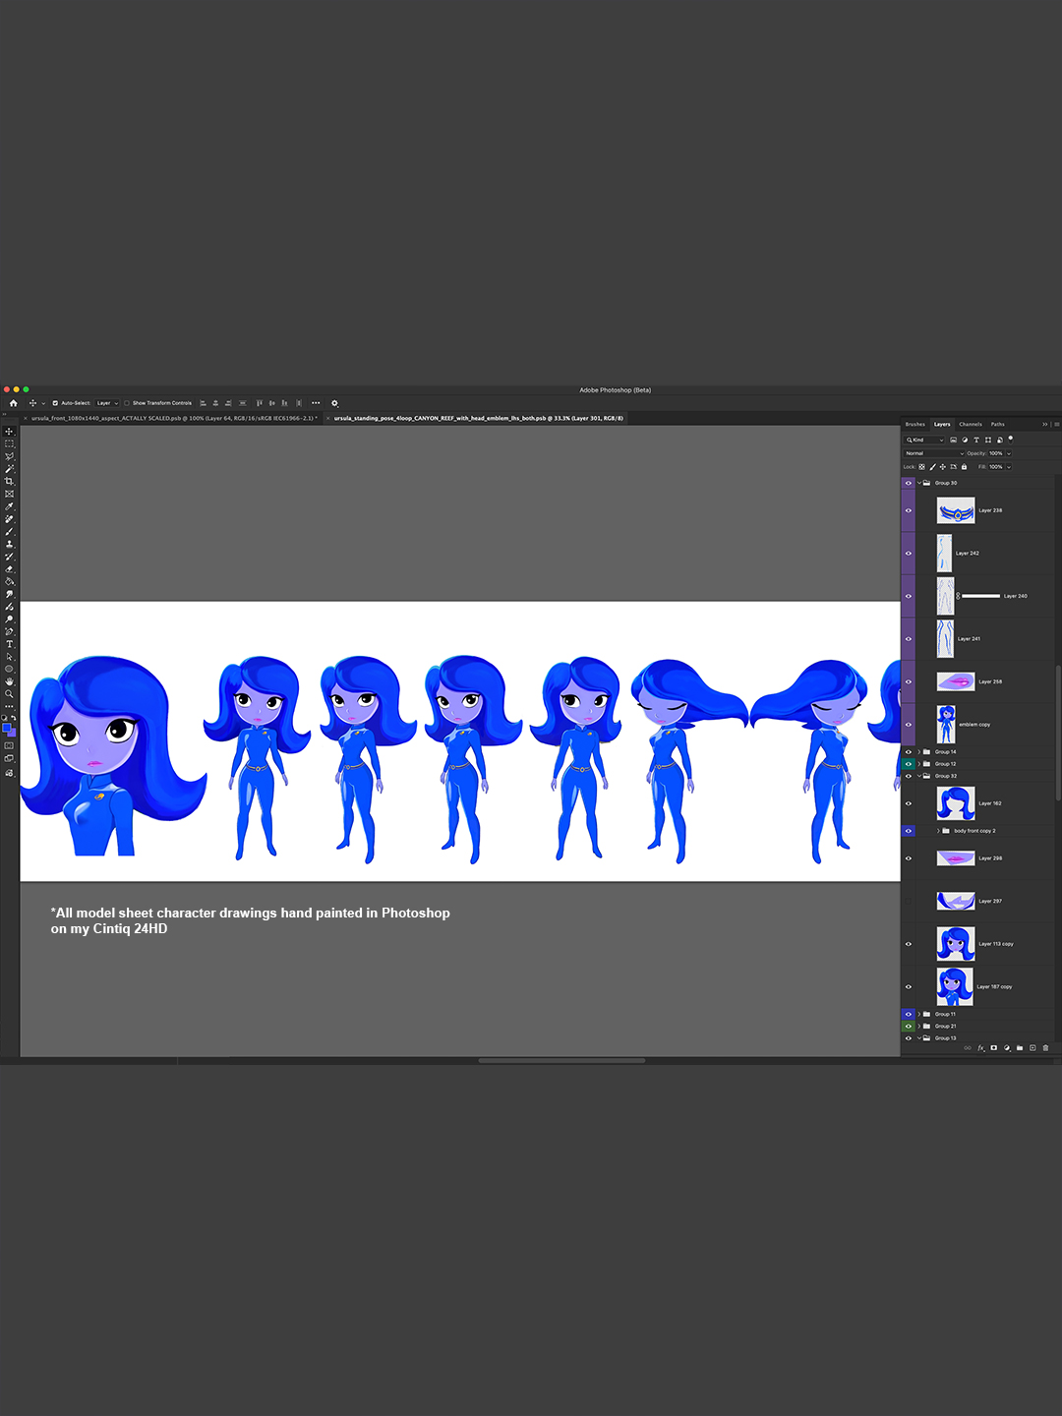Select the Magic Wand tool
This screenshot has width=1062, height=1416.
tap(9, 468)
